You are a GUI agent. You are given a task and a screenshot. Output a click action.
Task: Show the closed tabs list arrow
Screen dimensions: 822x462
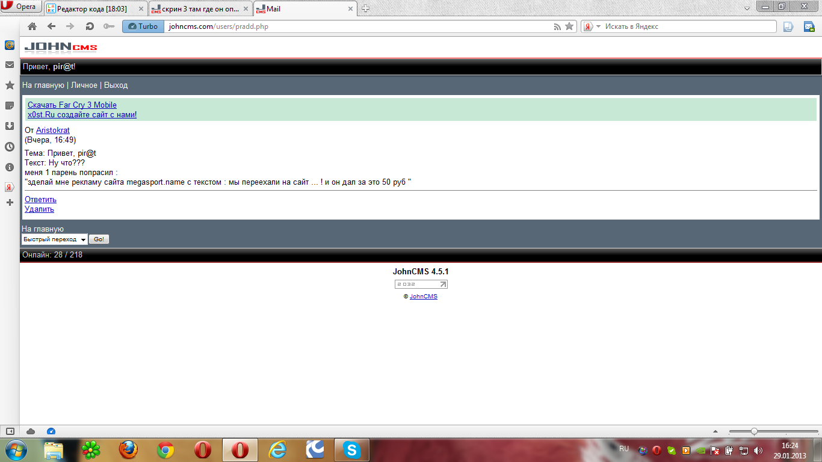click(x=747, y=7)
